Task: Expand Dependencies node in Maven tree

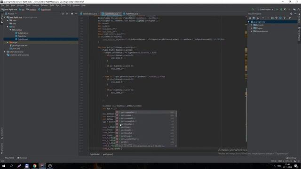Action: point(251,31)
